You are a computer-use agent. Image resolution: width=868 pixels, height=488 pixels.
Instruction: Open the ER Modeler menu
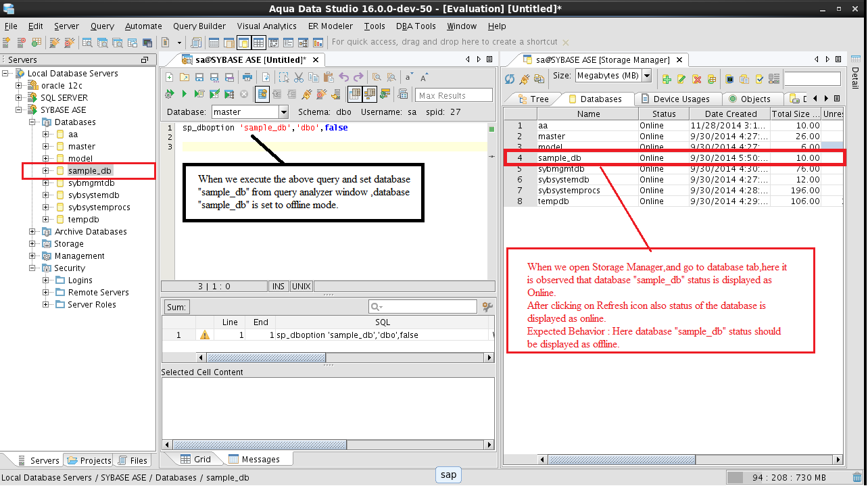(331, 26)
